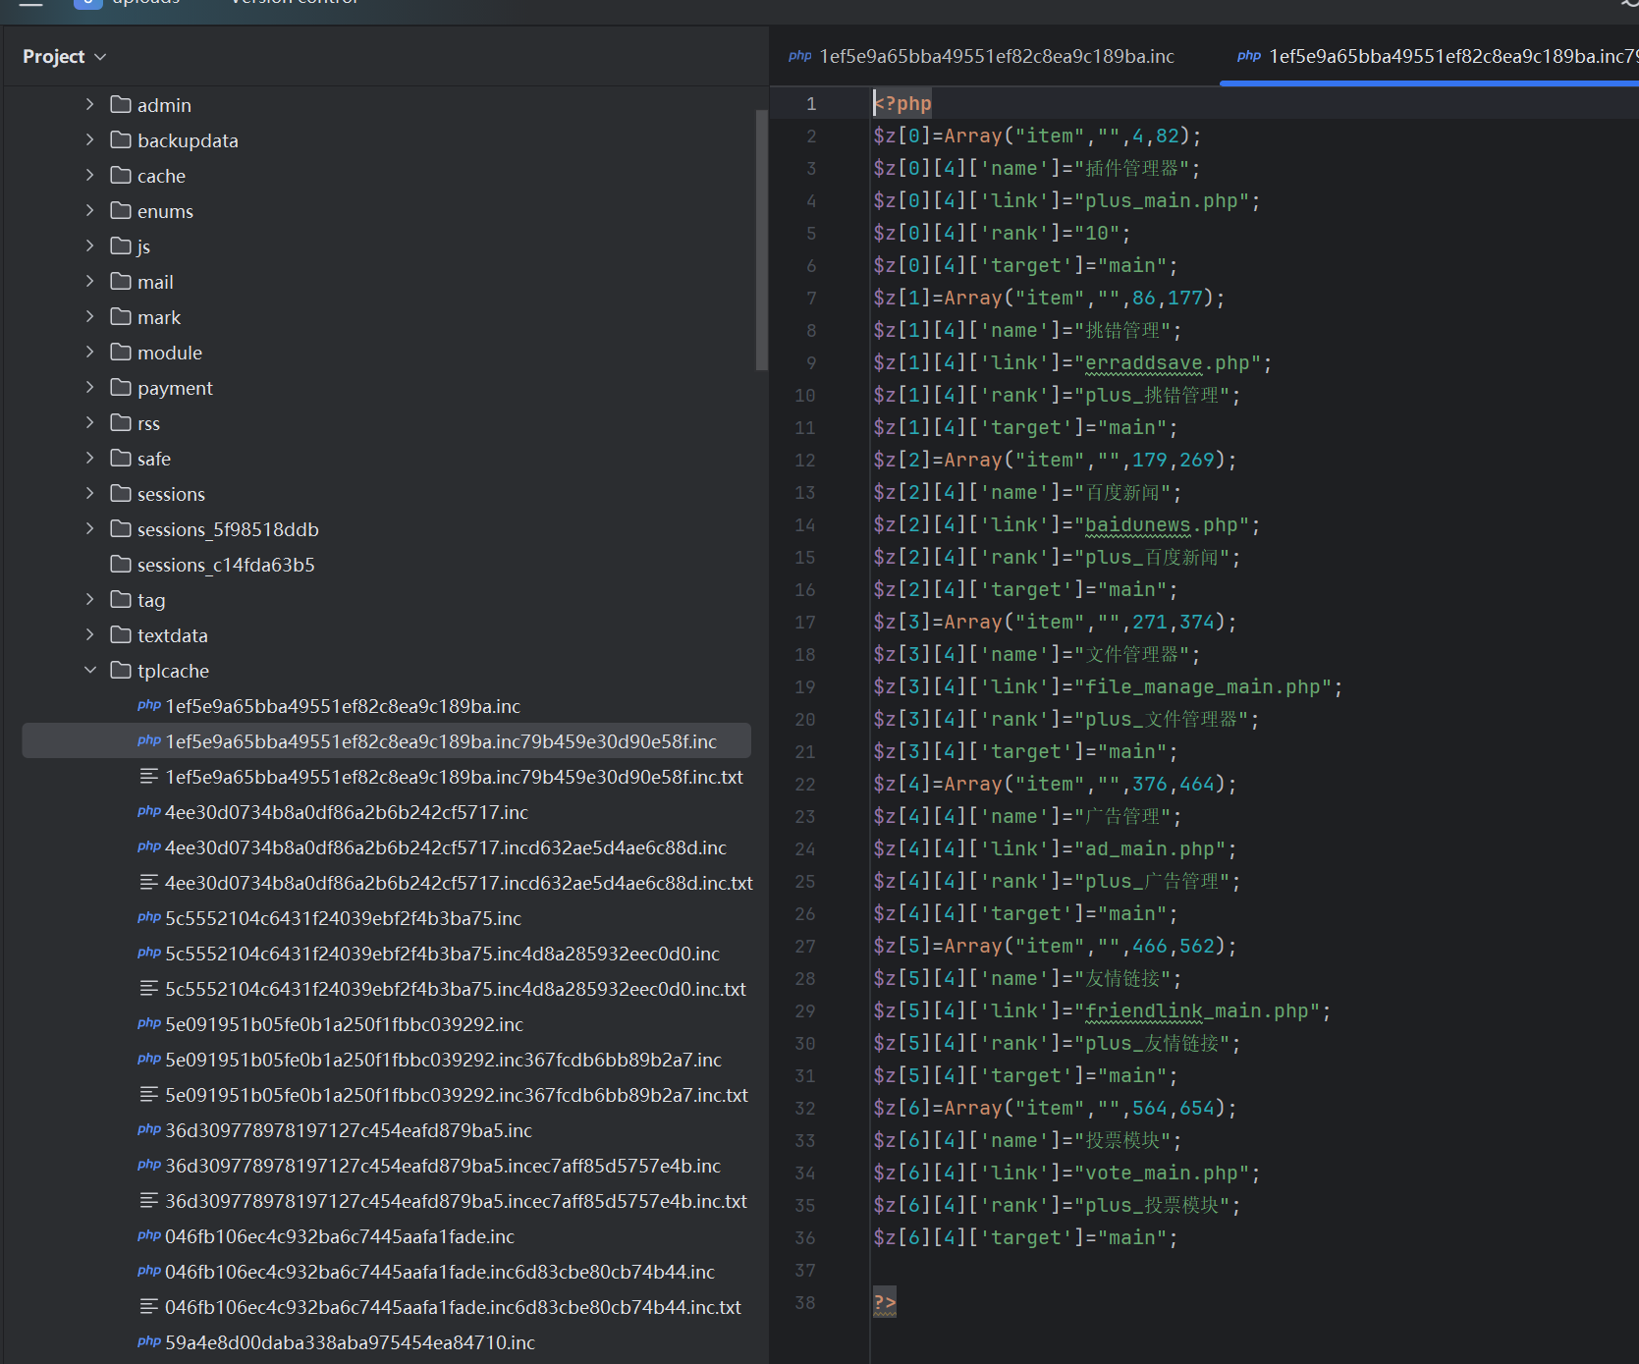Open the Project view dropdown

pyautogui.click(x=64, y=57)
